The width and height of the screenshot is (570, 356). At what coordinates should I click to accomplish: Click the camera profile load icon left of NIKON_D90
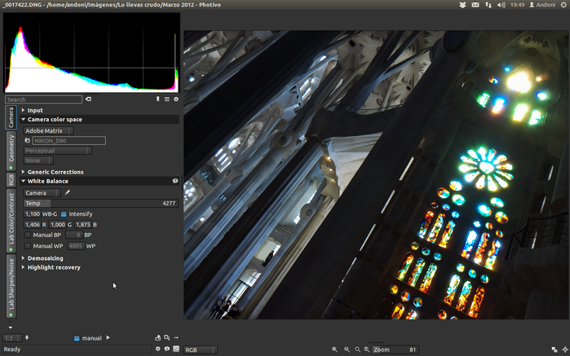27,141
